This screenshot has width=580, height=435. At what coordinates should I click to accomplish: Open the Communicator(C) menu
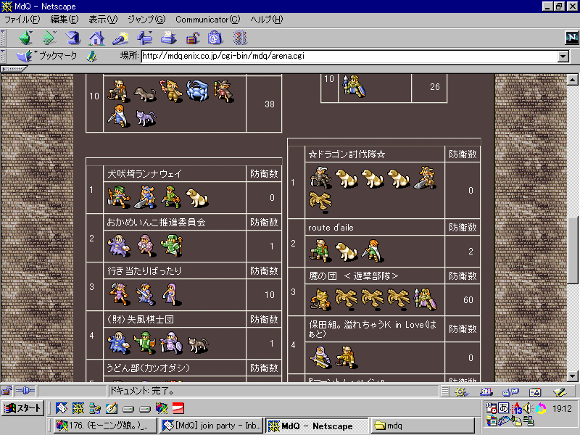(207, 20)
